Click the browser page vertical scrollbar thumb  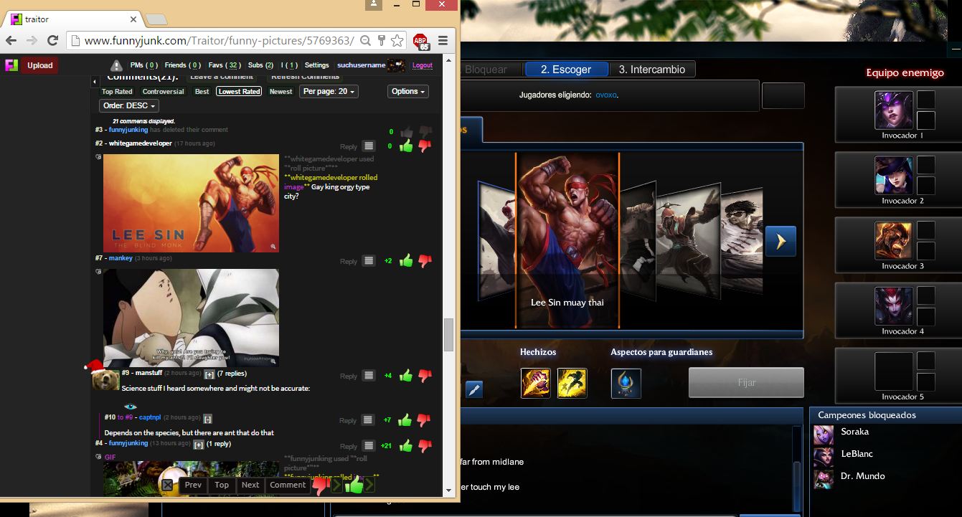point(449,335)
